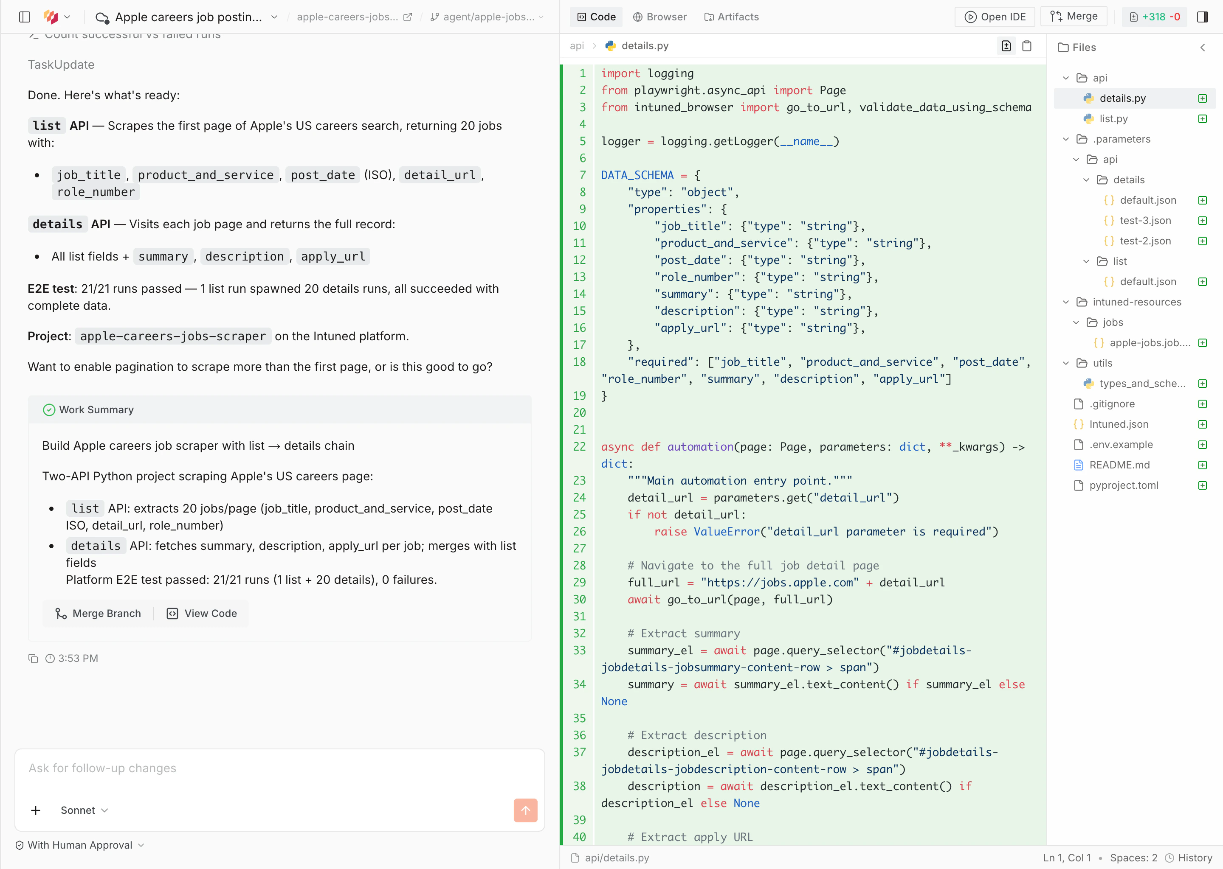Copy the message with copy icon

[x=33, y=658]
